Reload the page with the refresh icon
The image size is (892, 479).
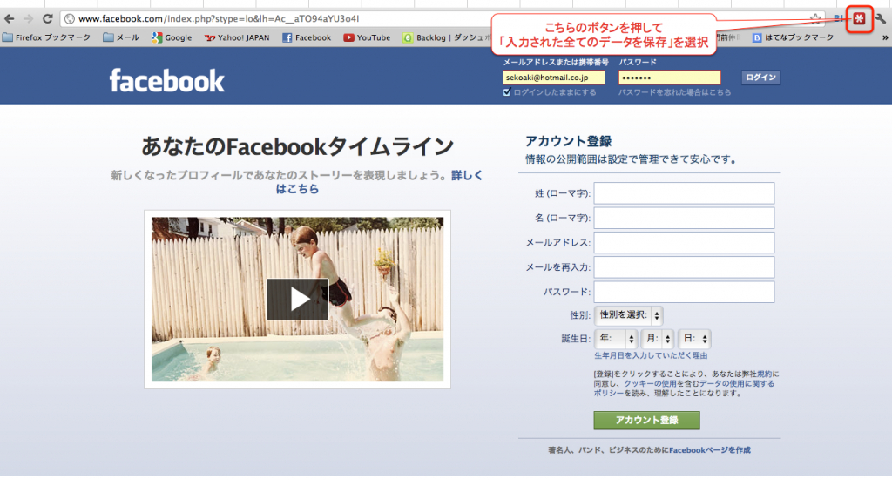point(48,19)
